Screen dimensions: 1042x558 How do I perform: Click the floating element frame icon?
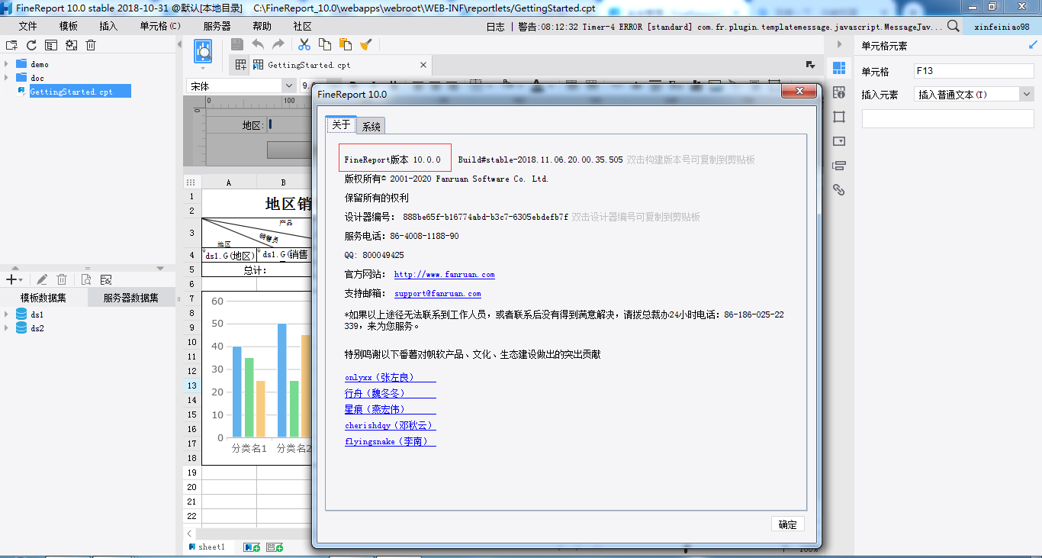[839, 117]
